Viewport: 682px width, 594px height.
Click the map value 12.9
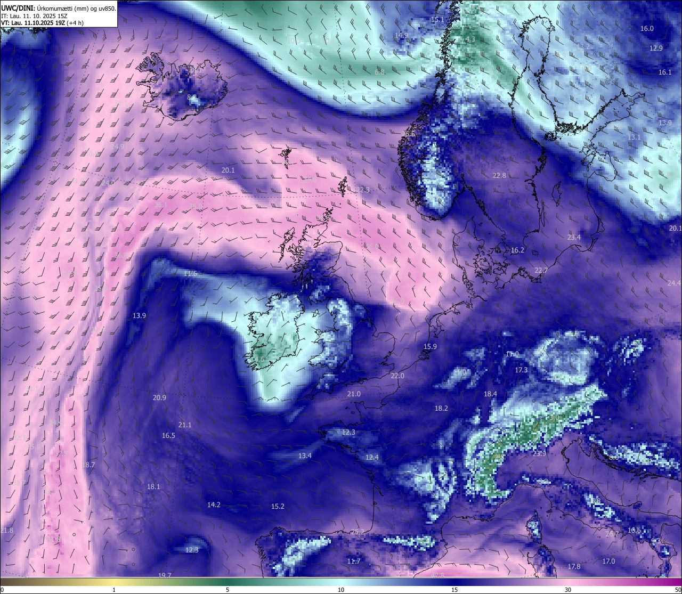pos(656,48)
